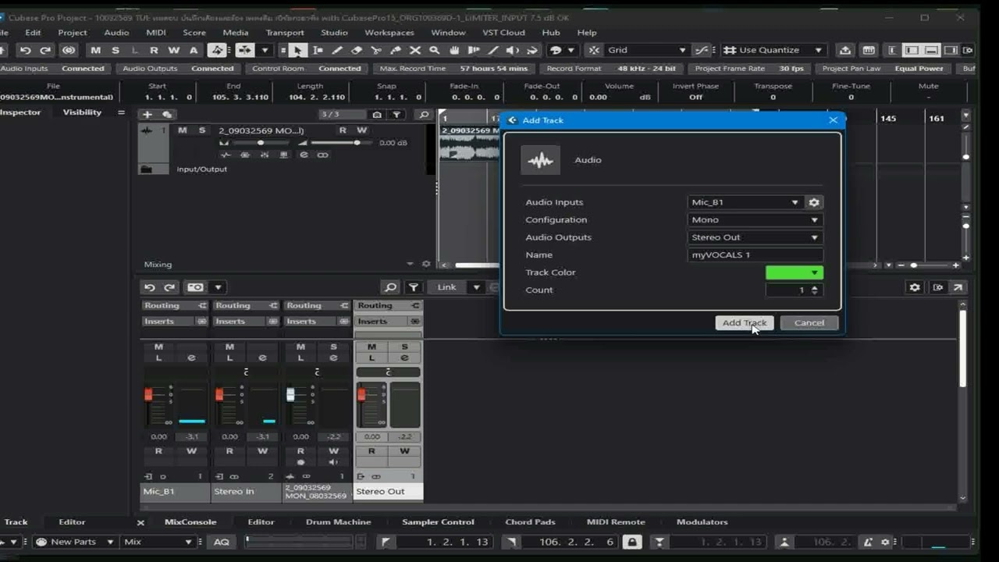Open MixConsole snapshot camera icon
This screenshot has width=999, height=562.
point(196,287)
